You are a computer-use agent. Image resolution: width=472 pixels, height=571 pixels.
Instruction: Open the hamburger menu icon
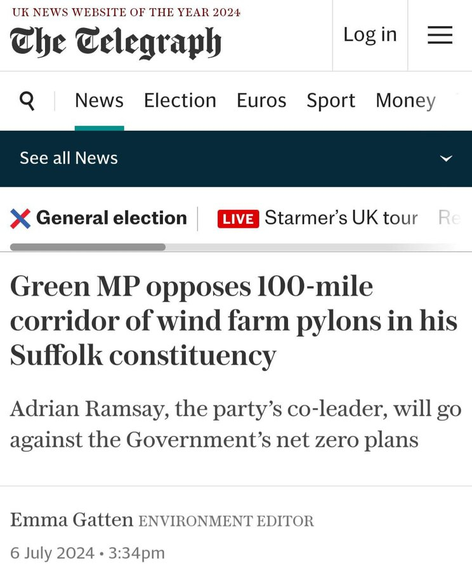pos(440,35)
